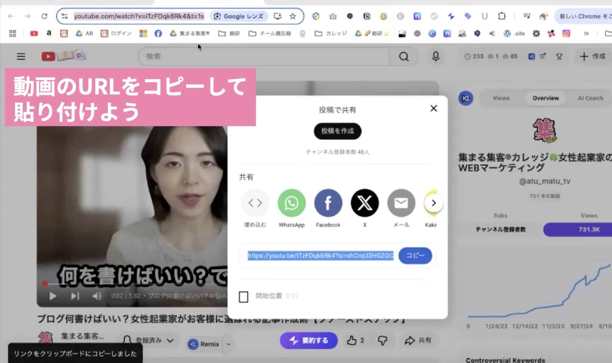
Task: Click the voice search microphone
Action: pyautogui.click(x=435, y=56)
